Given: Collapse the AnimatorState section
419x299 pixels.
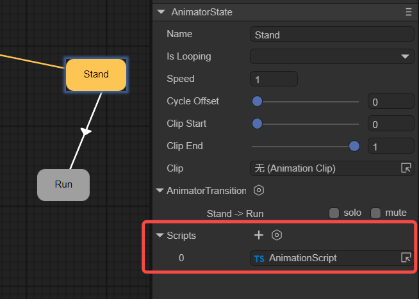Looking at the screenshot, I should tap(161, 12).
